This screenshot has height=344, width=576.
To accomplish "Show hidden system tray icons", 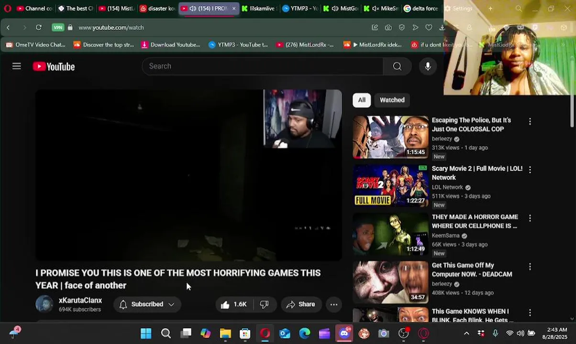I will 466,333.
